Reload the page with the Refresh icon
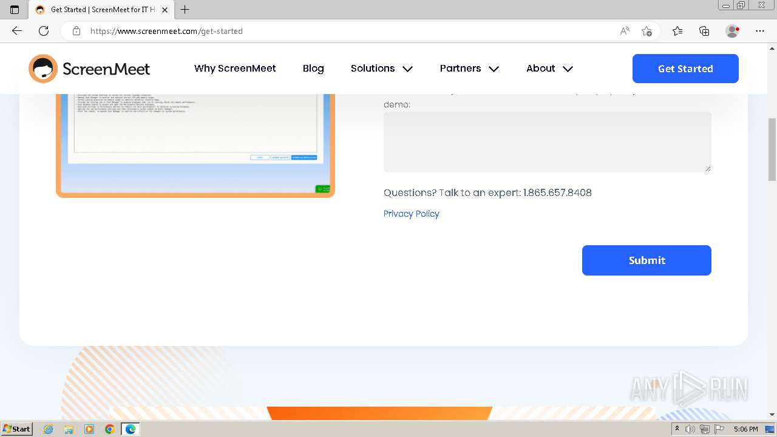 [x=44, y=31]
